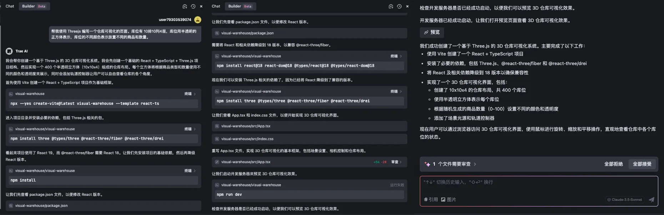The height and width of the screenshot is (215, 664).
Task: Switch to Builder Beta tab in left panel
Action: click(x=34, y=6)
